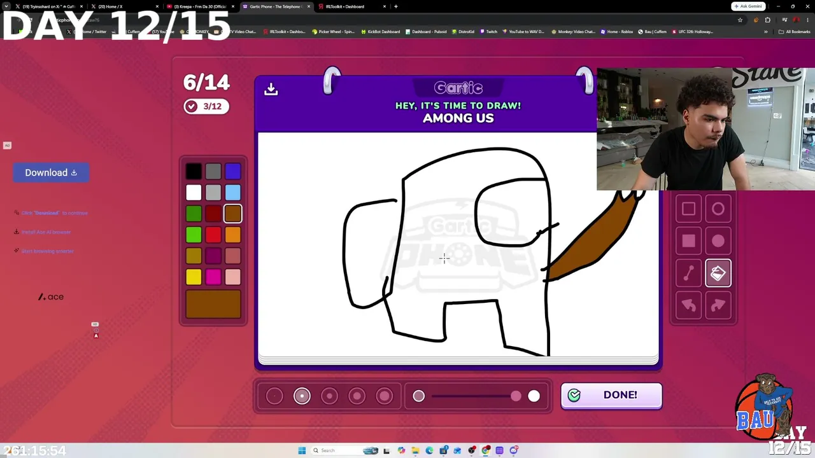Open the All Bookmarks folder
This screenshot has width=815, height=458.
click(794, 32)
